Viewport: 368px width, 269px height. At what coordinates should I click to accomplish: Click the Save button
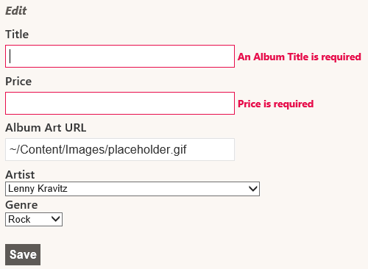pos(23,254)
